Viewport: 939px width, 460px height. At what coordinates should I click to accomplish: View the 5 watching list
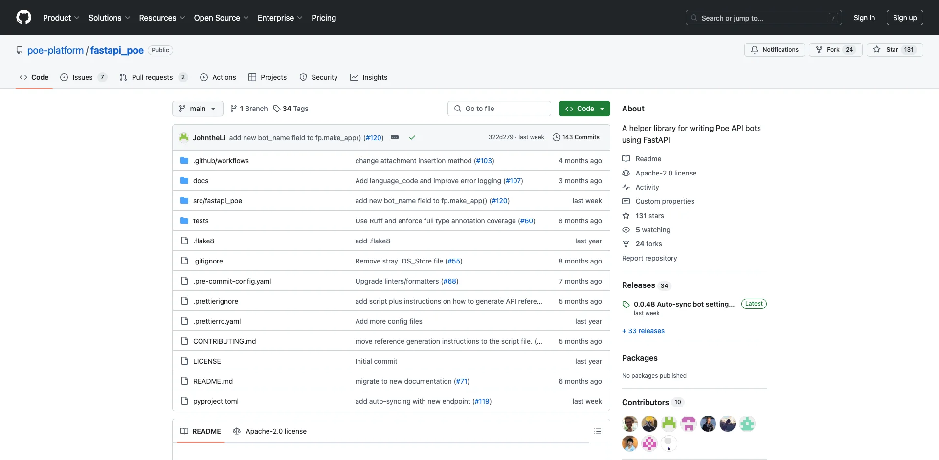click(647, 230)
